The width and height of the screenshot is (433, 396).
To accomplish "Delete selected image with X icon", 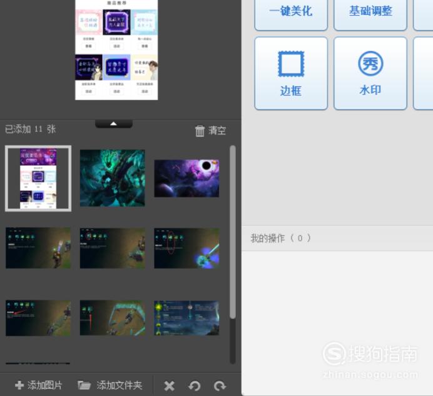I will tap(169, 386).
